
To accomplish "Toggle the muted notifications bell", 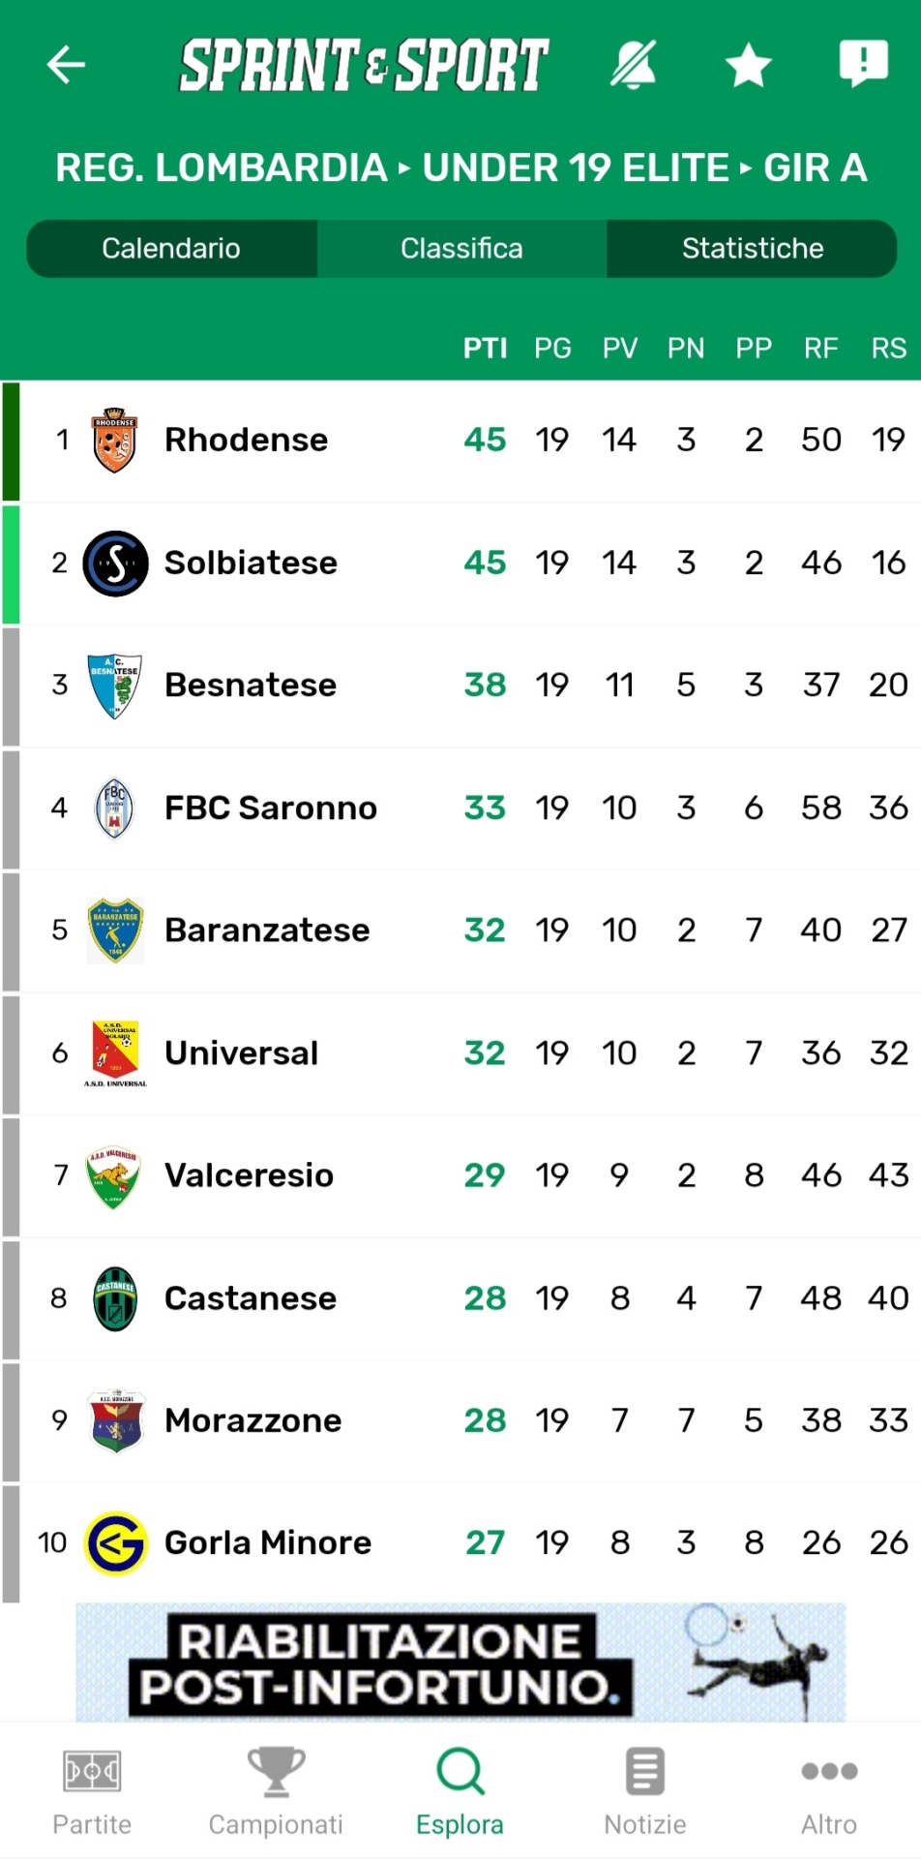I will pos(634,65).
